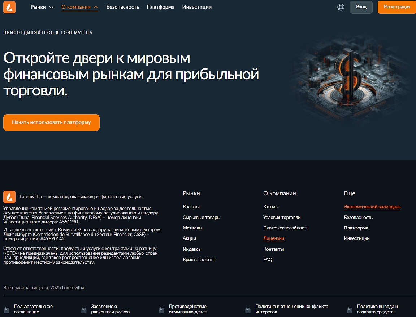This screenshot has height=317, width=416.
Task: Open the Экономический календарь footer link
Action: (372, 207)
